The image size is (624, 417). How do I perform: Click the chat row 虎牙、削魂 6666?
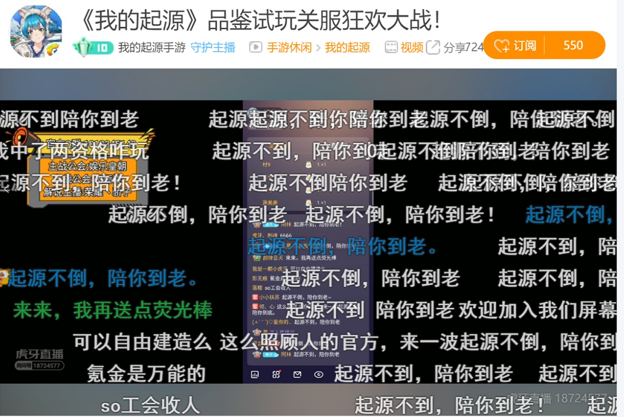pyautogui.click(x=272, y=235)
